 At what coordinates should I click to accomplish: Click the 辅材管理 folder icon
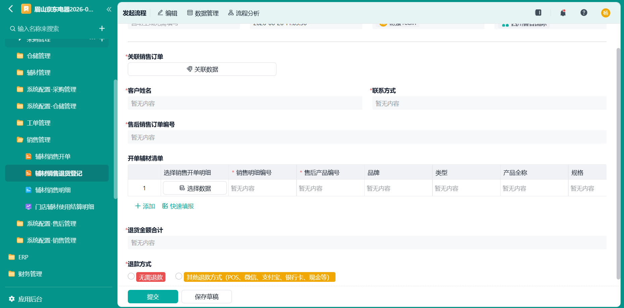tap(20, 72)
